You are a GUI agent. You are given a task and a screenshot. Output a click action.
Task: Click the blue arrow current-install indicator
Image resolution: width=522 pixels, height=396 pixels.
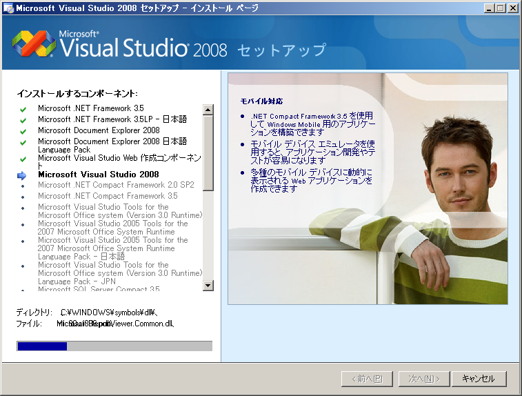(22, 175)
